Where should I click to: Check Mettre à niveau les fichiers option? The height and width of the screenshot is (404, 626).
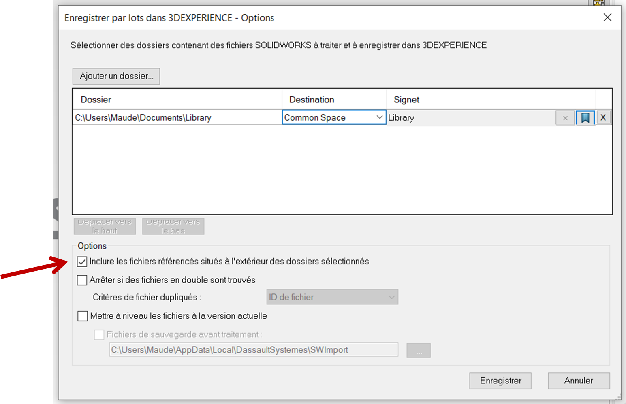[x=83, y=316]
